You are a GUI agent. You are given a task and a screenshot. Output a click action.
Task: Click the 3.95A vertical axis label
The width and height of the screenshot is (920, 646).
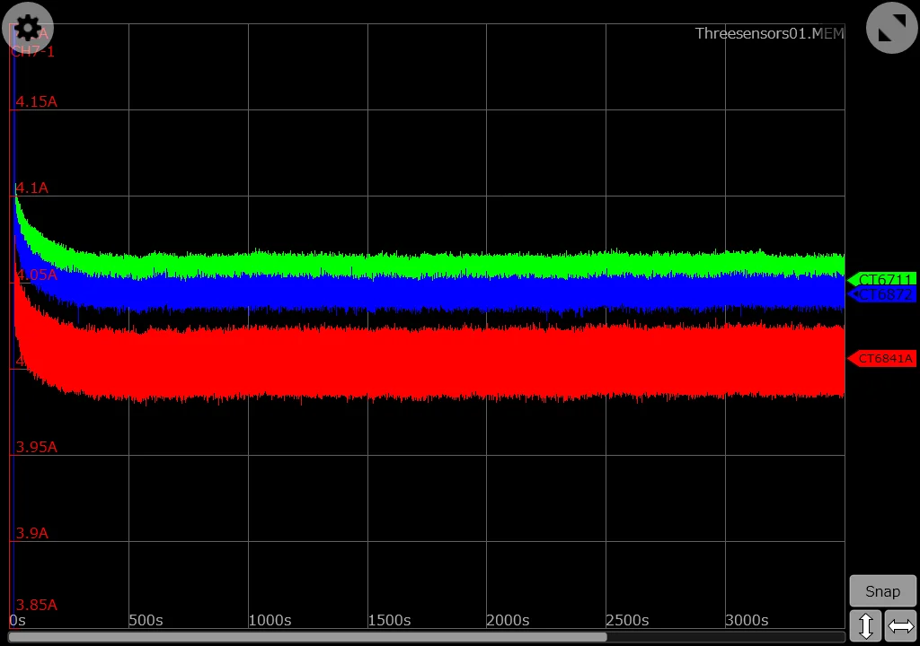[x=36, y=447]
